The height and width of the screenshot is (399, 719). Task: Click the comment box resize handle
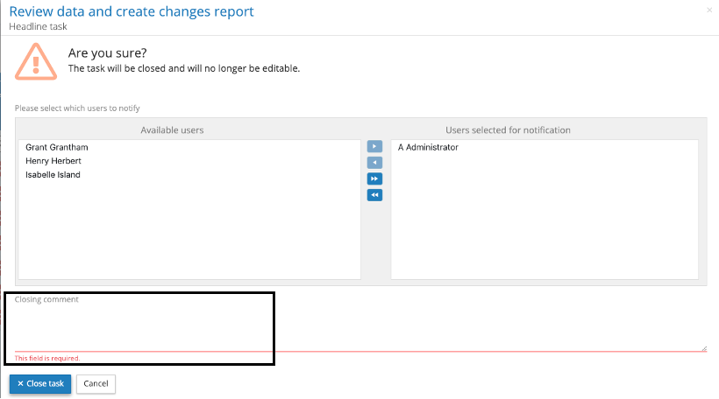[704, 348]
